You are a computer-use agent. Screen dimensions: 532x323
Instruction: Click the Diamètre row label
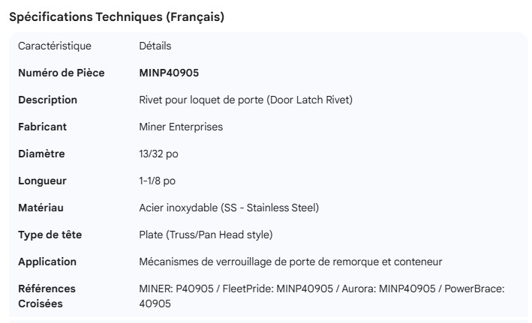coord(41,154)
